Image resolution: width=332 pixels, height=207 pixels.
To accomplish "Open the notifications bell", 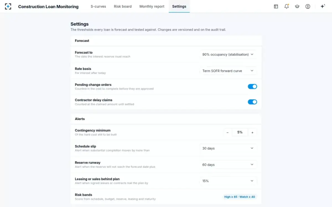I will point(287,6).
